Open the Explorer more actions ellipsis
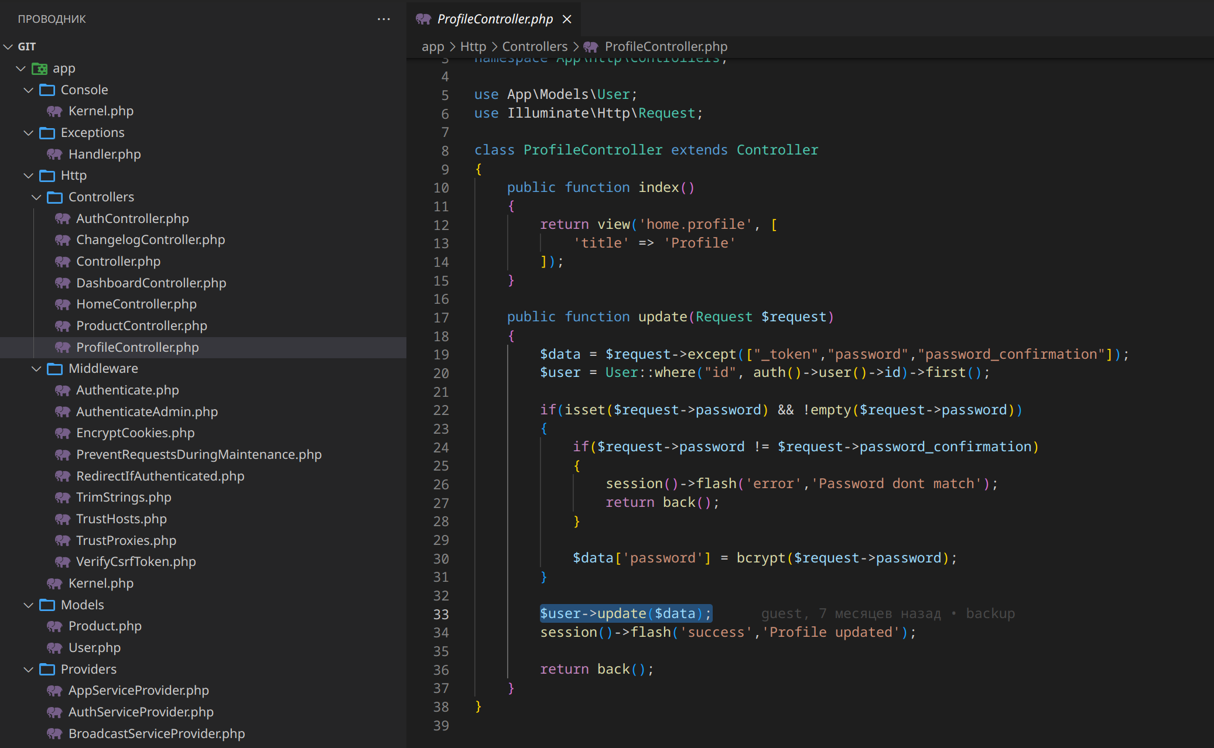This screenshot has height=748, width=1214. 384,19
